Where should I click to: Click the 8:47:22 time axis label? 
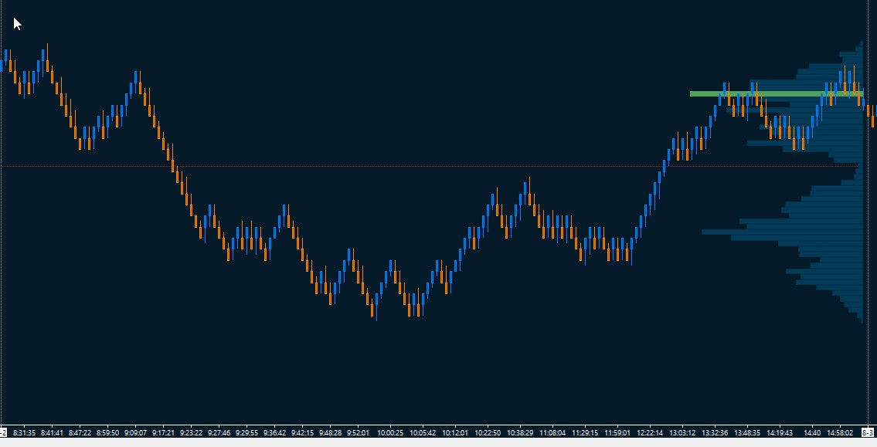[x=80, y=432]
